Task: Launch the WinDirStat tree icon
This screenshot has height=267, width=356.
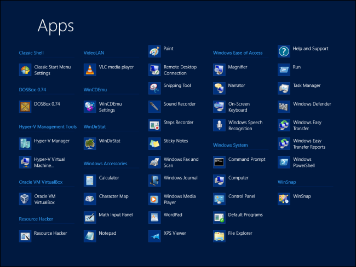Action: tap(90, 144)
